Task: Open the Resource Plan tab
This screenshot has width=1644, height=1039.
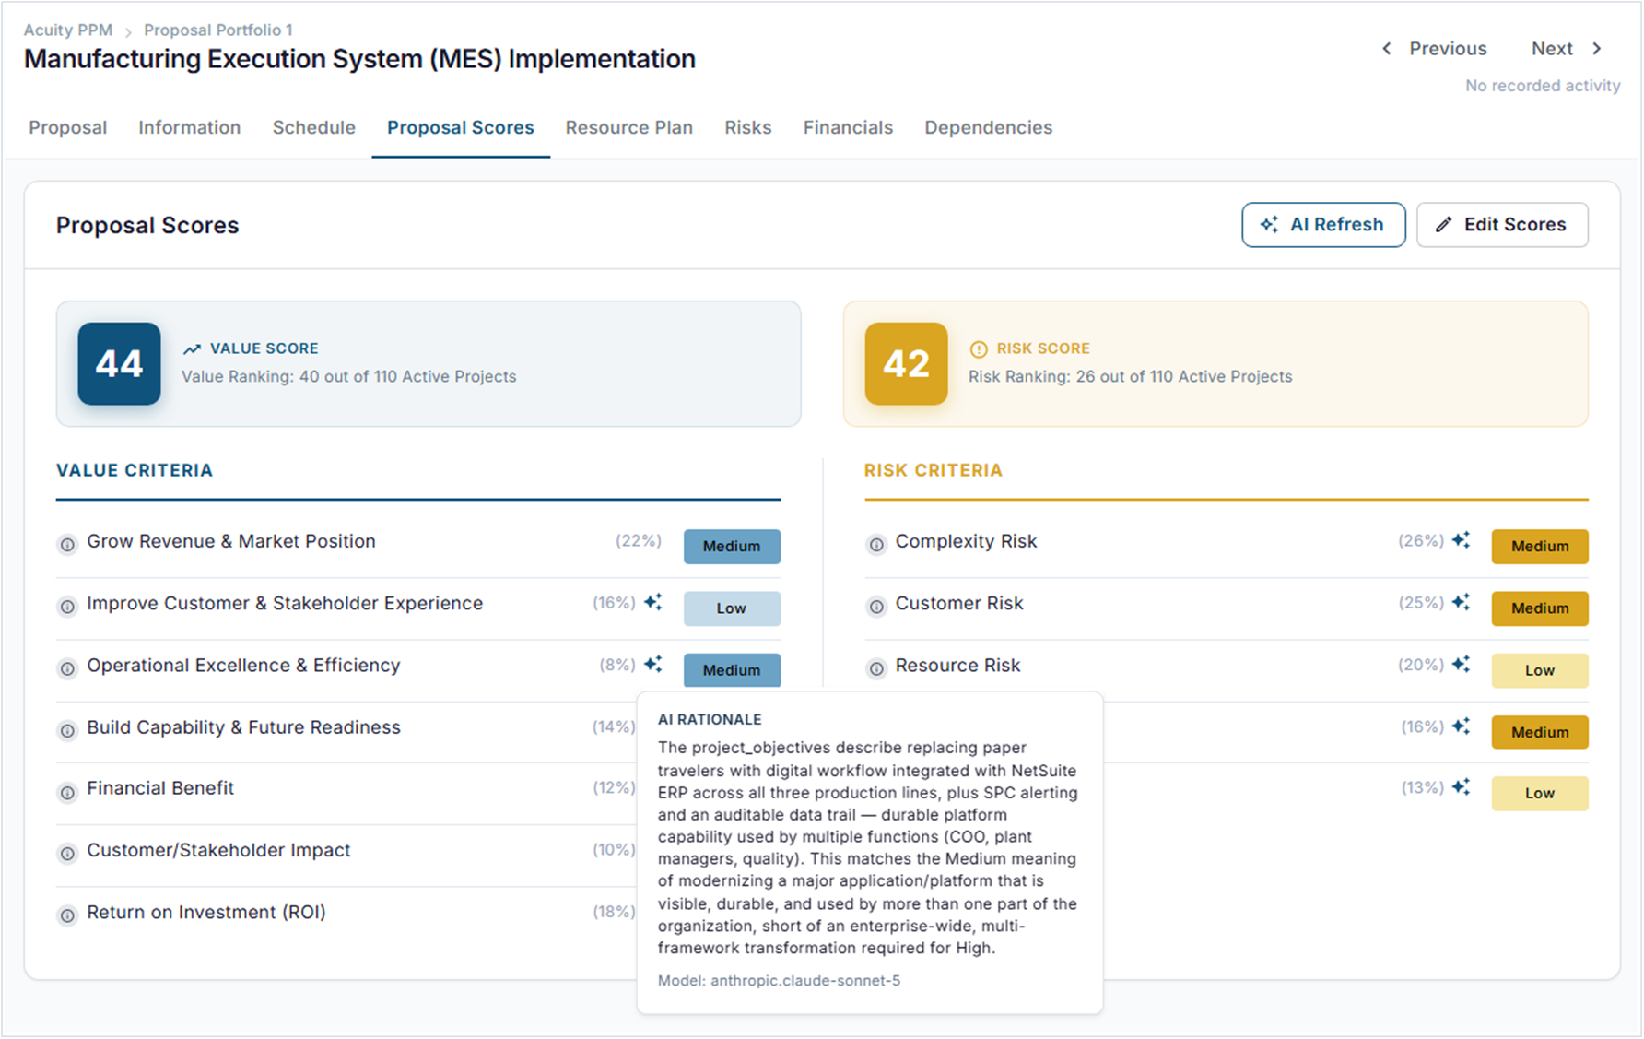Action: pos(629,128)
